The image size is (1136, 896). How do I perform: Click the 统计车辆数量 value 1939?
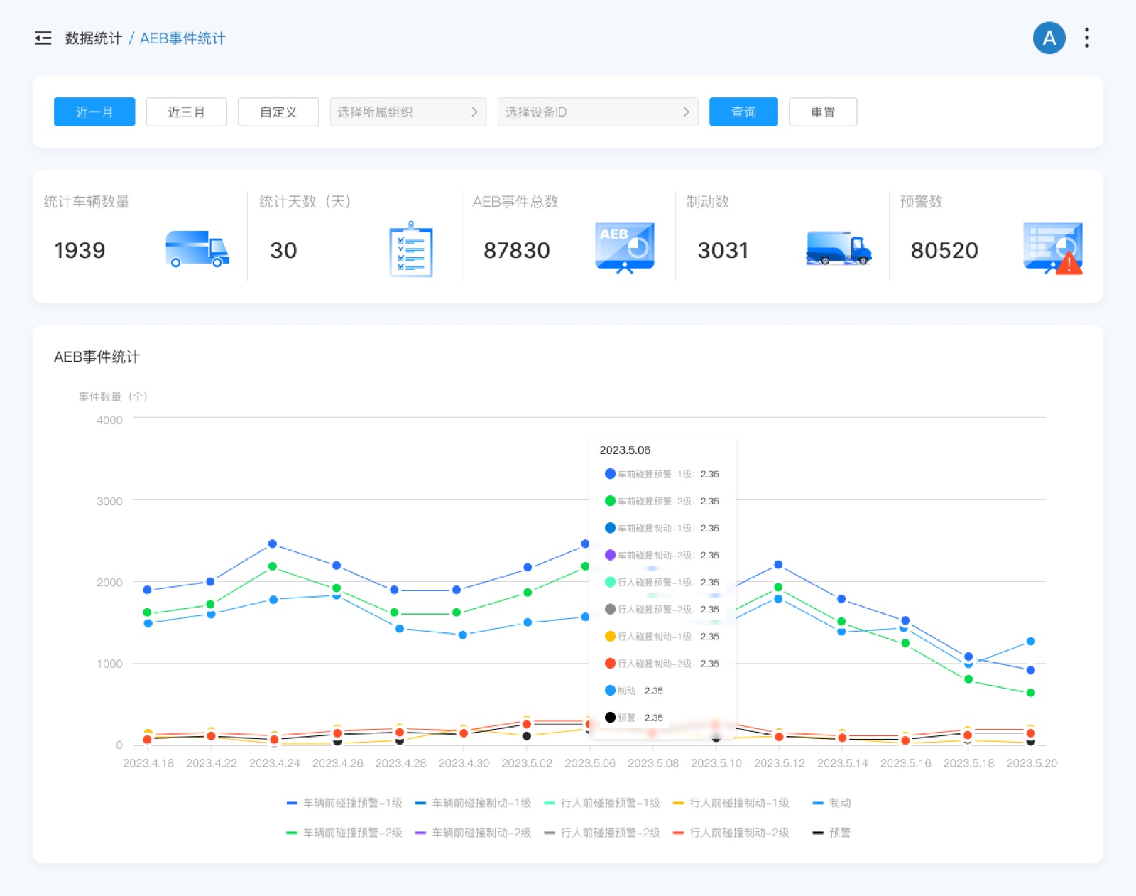pos(80,250)
